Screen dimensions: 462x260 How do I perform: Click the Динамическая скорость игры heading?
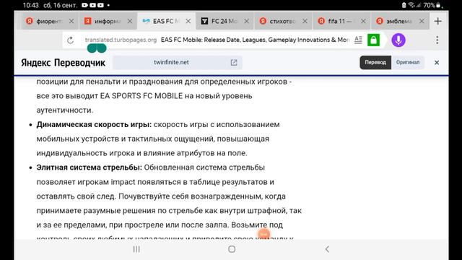pyautogui.click(x=94, y=124)
